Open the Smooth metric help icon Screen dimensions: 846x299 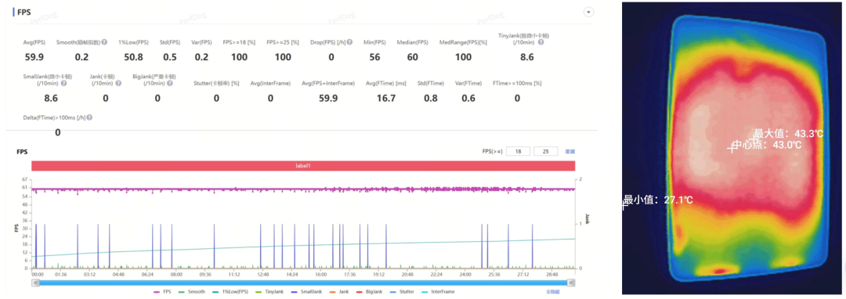tap(104, 42)
